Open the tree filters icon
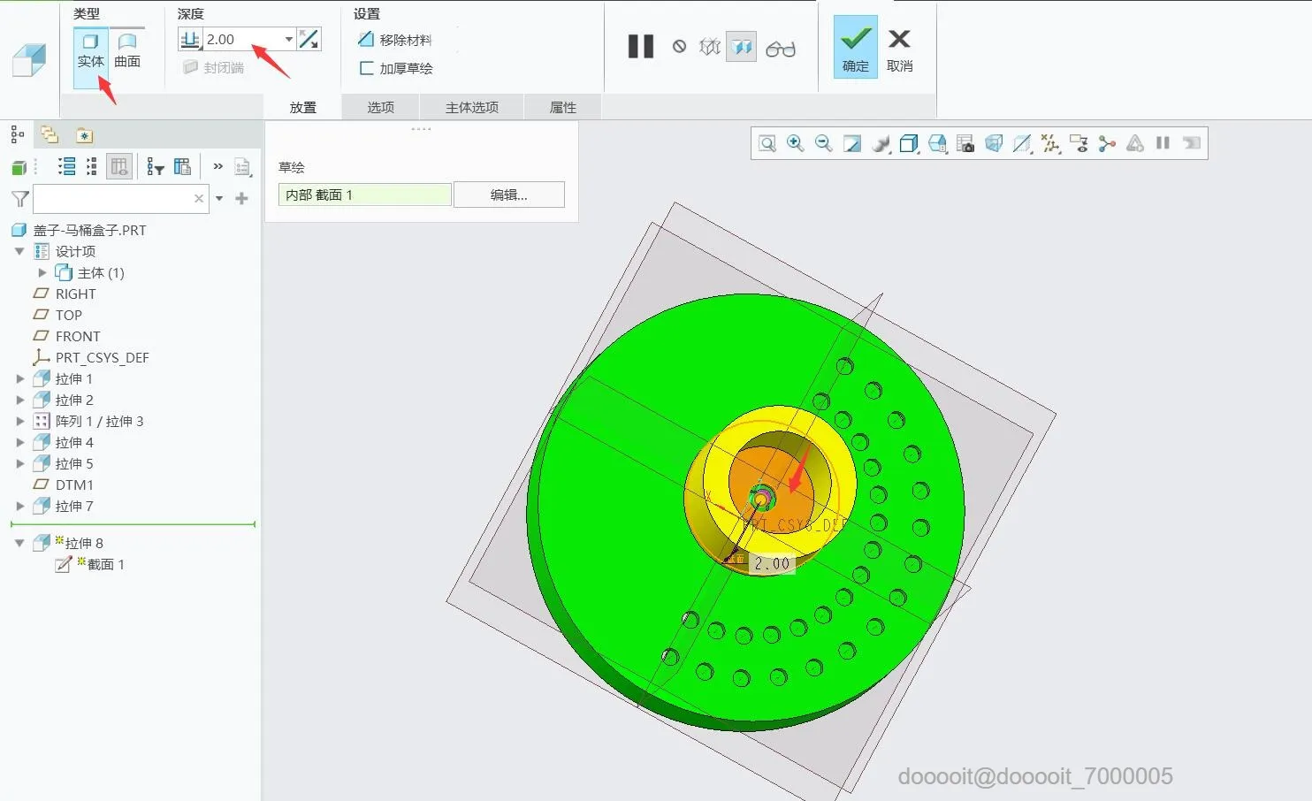 click(156, 166)
